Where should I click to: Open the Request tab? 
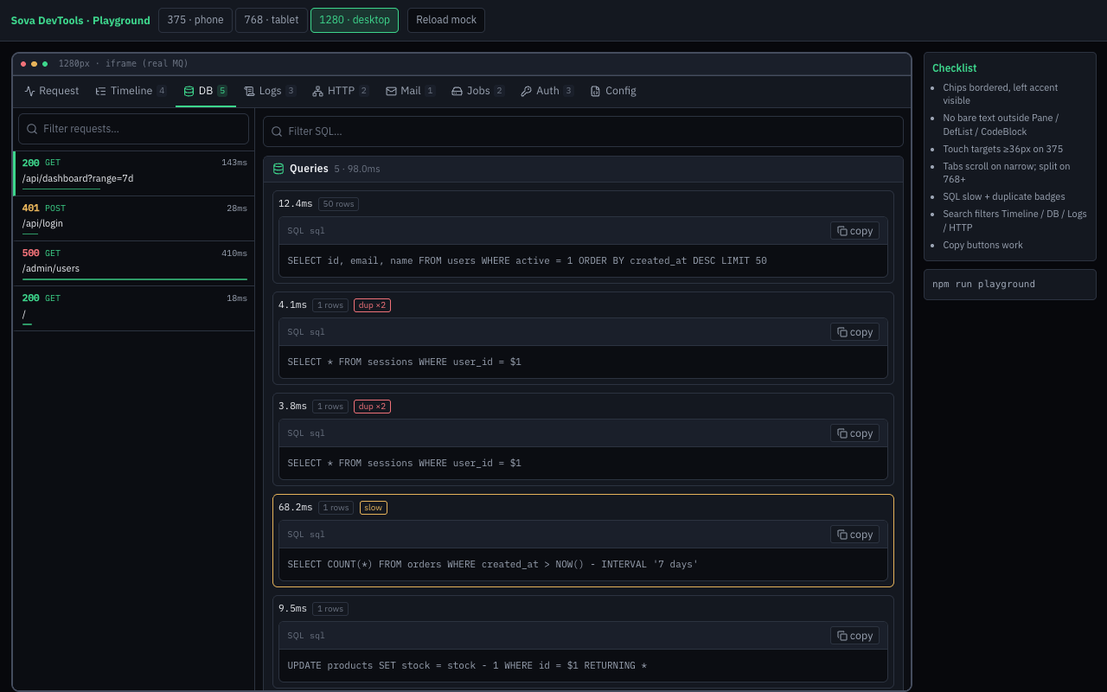click(52, 91)
